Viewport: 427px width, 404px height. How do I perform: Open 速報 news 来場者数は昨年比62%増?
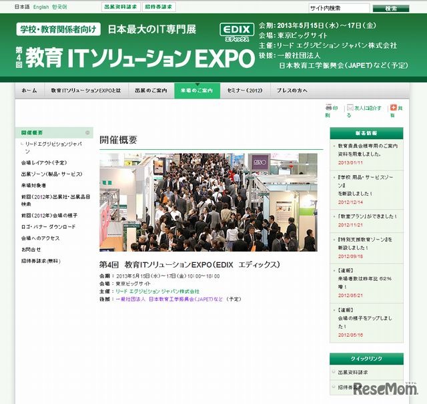coord(365,279)
